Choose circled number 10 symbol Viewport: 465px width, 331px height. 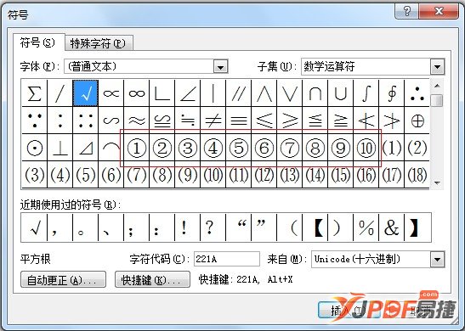pos(366,148)
